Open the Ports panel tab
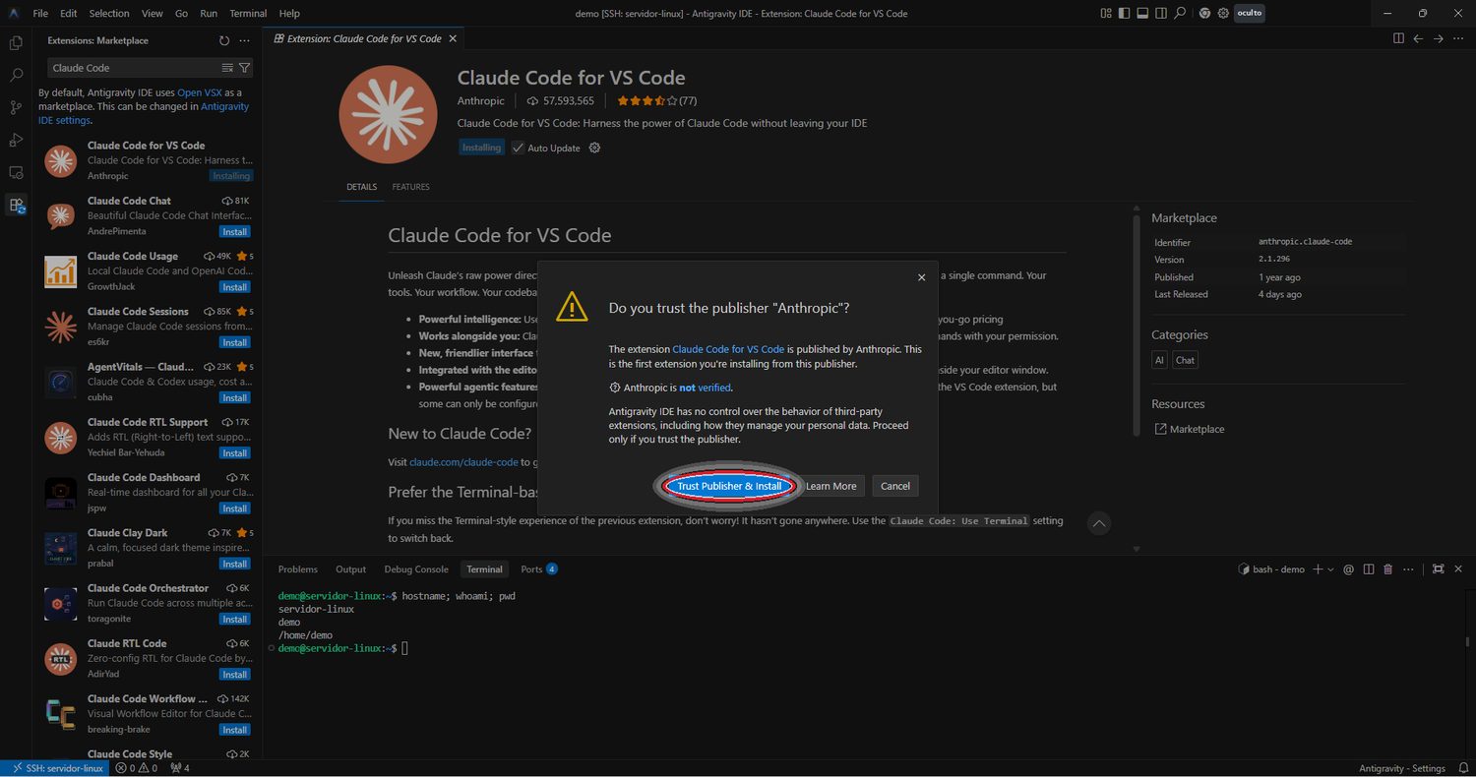1476x777 pixels. click(x=539, y=569)
